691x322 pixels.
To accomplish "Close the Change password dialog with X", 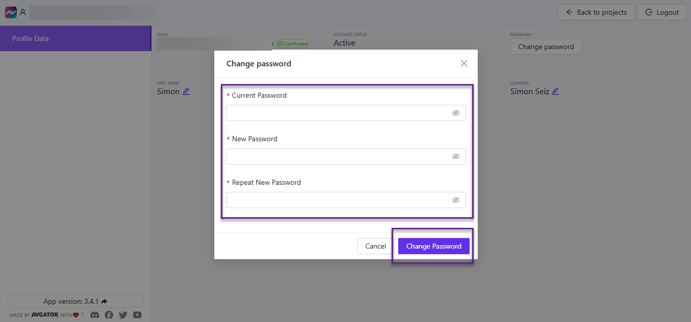I will [x=464, y=63].
